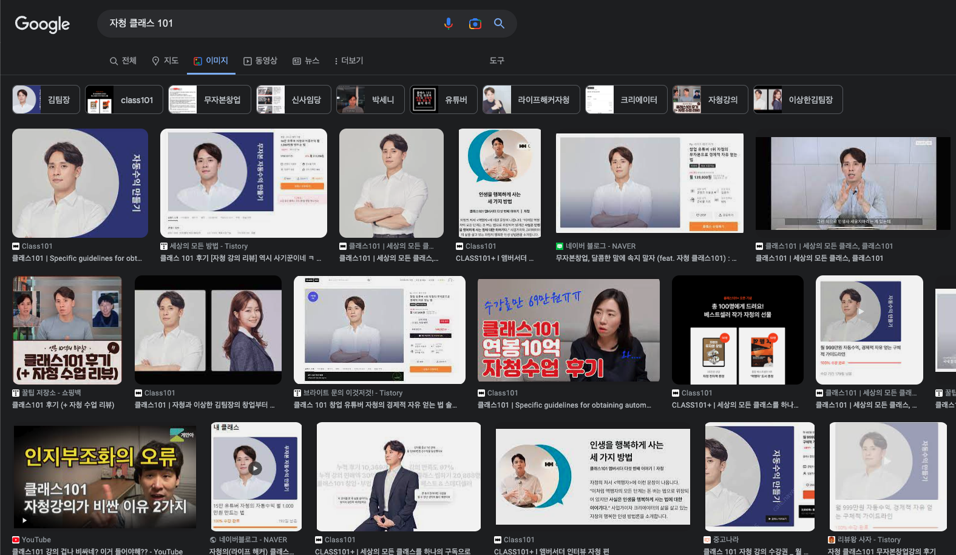Switch to the 뉴스 tab

pyautogui.click(x=306, y=61)
